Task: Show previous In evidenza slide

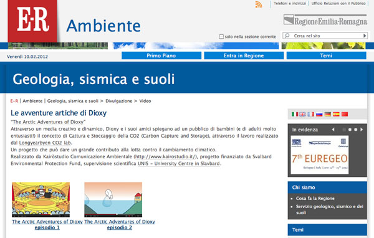Action: click(x=333, y=130)
